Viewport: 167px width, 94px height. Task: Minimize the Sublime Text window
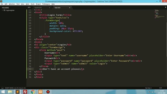[x=157, y=1]
